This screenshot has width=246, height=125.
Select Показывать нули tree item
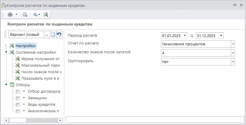click(40, 78)
